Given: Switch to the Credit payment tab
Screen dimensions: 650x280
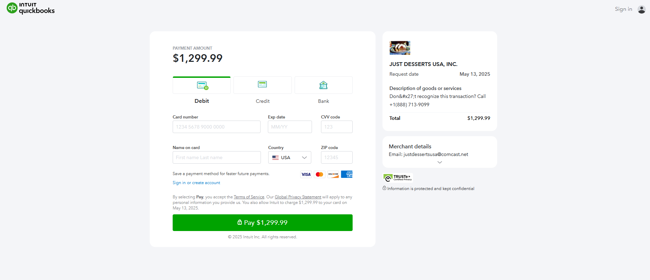Looking at the screenshot, I should [x=262, y=90].
